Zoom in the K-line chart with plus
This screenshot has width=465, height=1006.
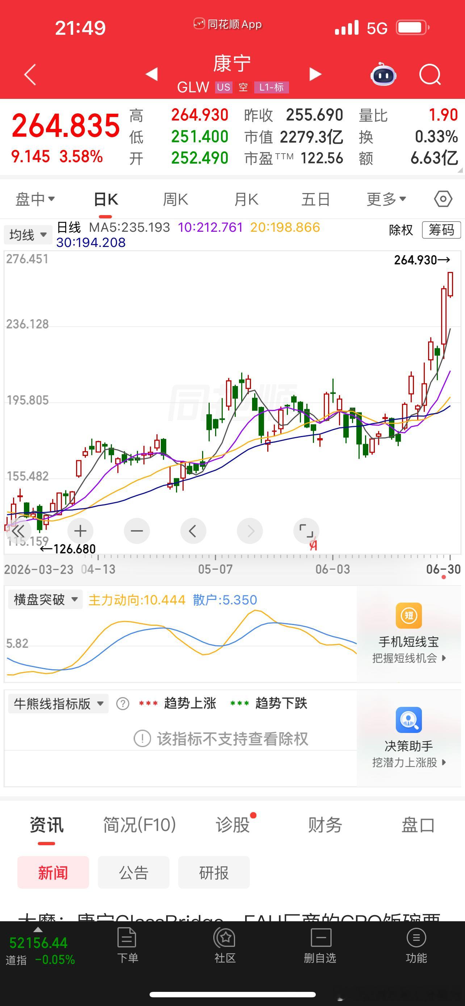(80, 531)
